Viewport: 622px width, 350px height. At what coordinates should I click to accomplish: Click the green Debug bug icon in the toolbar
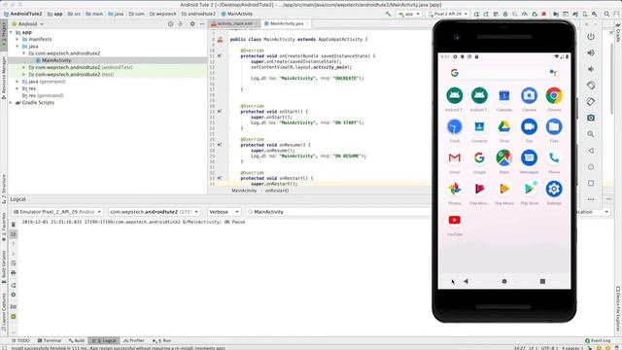tap(505, 14)
